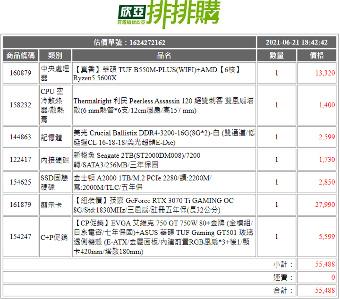Image resolution: width=340 pixels, height=299 pixels.
Task: Click category cell CPU 空冷散熱器/散熱膏
Action: click(x=55, y=105)
